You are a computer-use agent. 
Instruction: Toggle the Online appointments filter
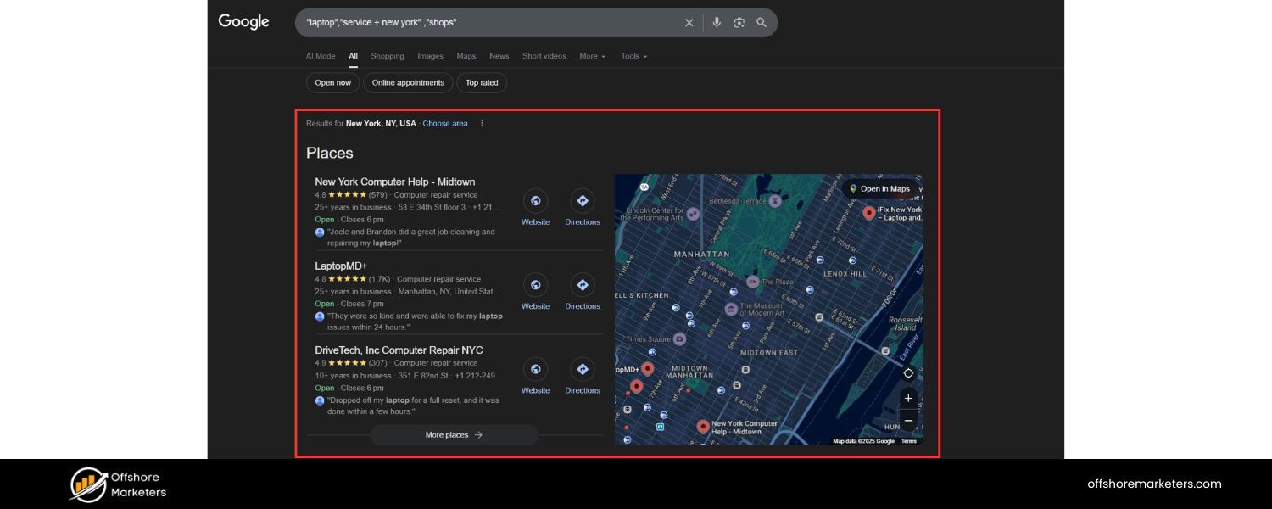408,82
